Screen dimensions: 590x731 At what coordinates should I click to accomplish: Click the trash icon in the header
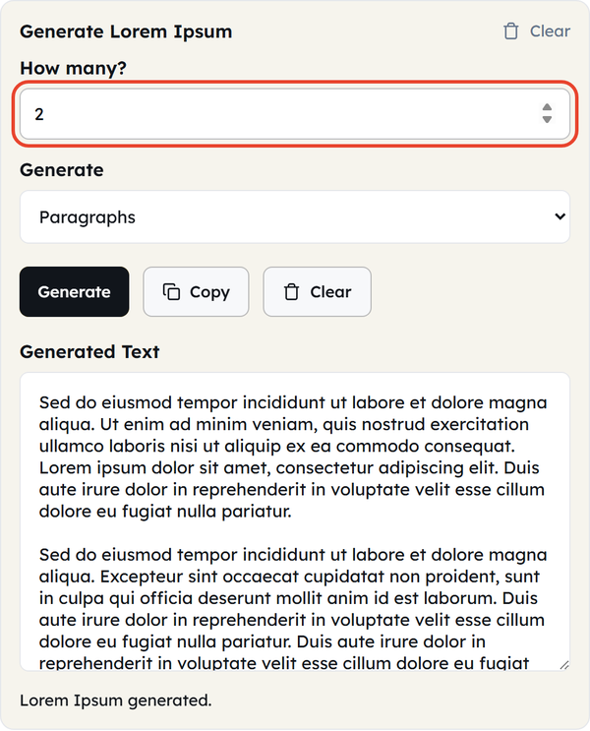(510, 31)
